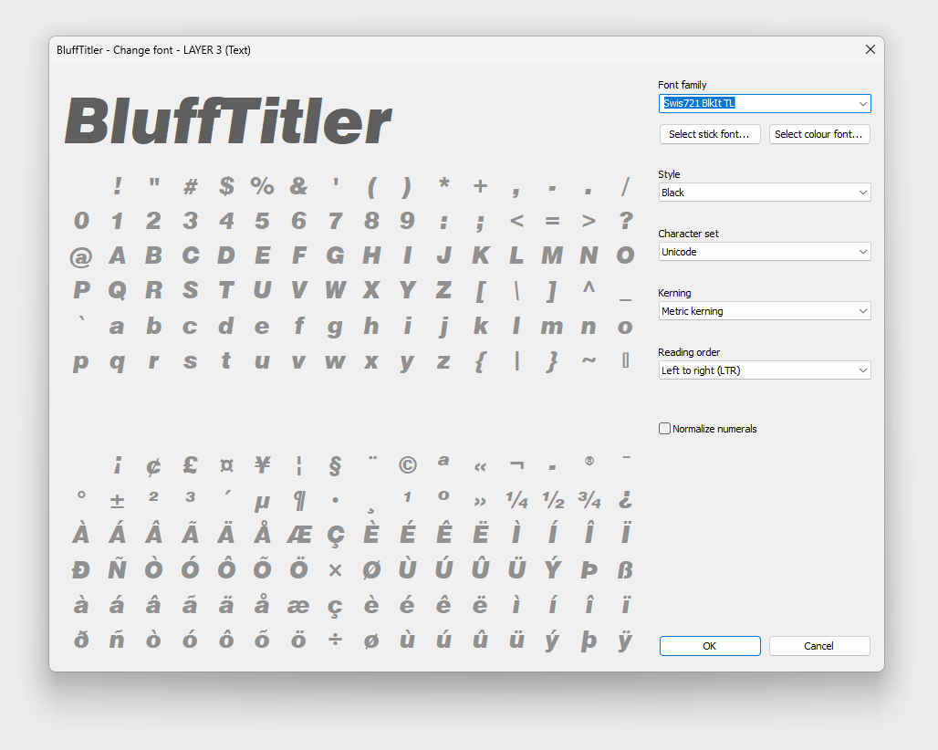Cancel the Change font dialog
The width and height of the screenshot is (938, 750).
(x=819, y=646)
